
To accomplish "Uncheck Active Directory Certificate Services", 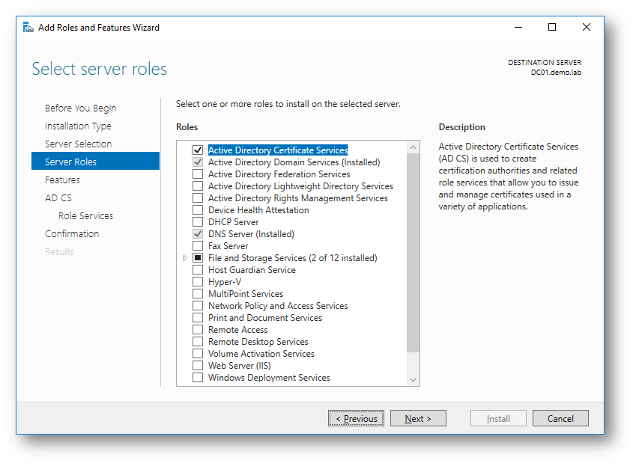I will point(198,150).
